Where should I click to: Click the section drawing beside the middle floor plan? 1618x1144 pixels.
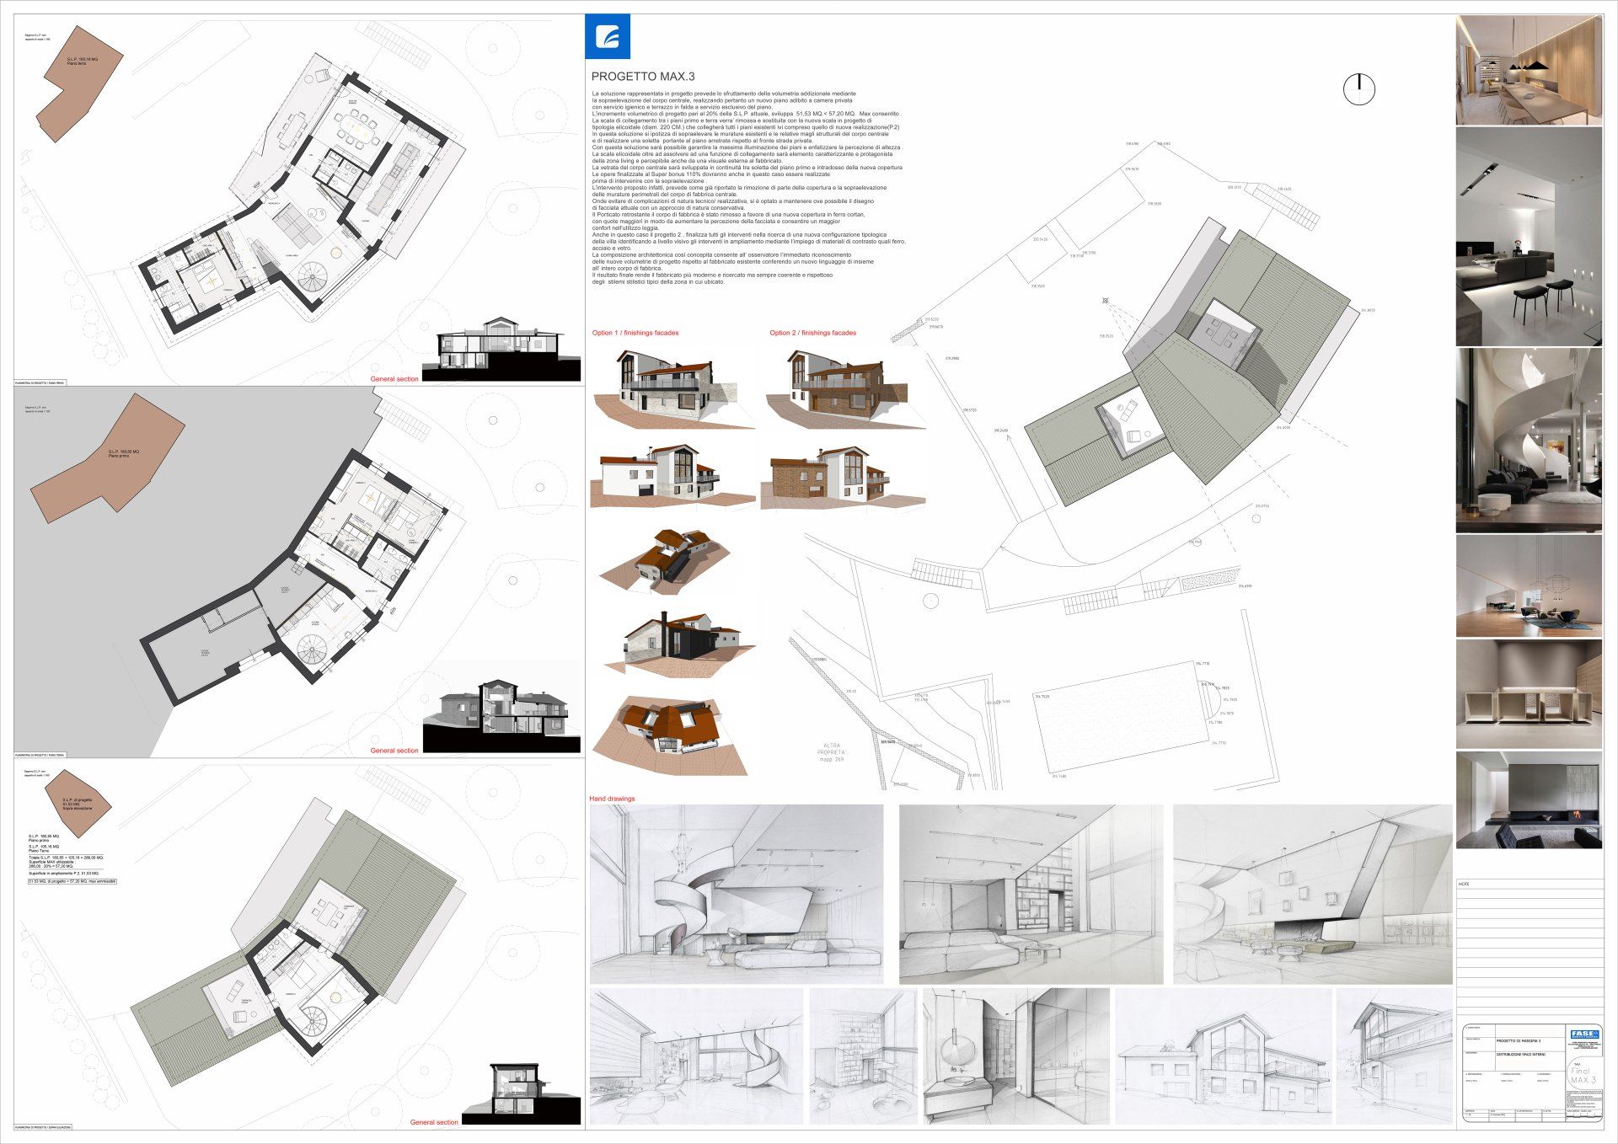(x=501, y=716)
